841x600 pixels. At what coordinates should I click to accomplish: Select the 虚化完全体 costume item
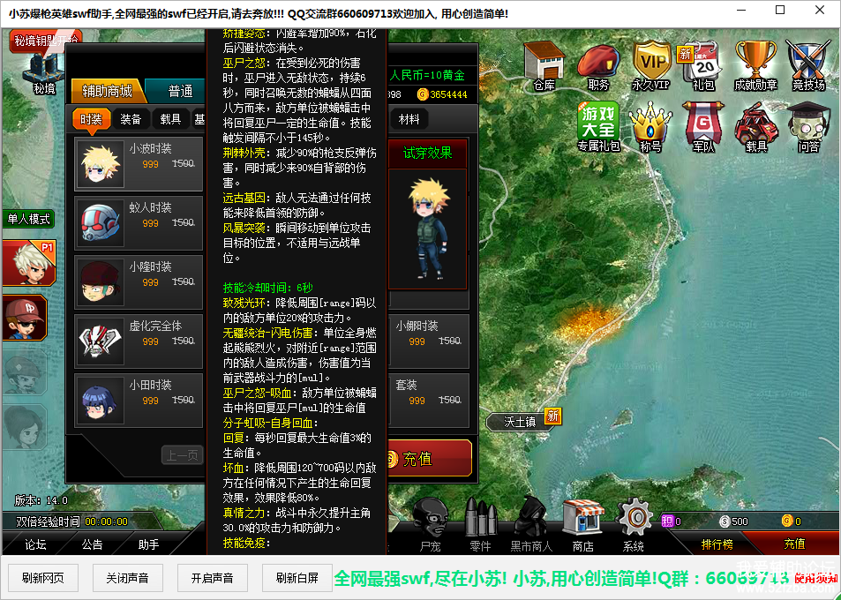pyautogui.click(x=139, y=341)
